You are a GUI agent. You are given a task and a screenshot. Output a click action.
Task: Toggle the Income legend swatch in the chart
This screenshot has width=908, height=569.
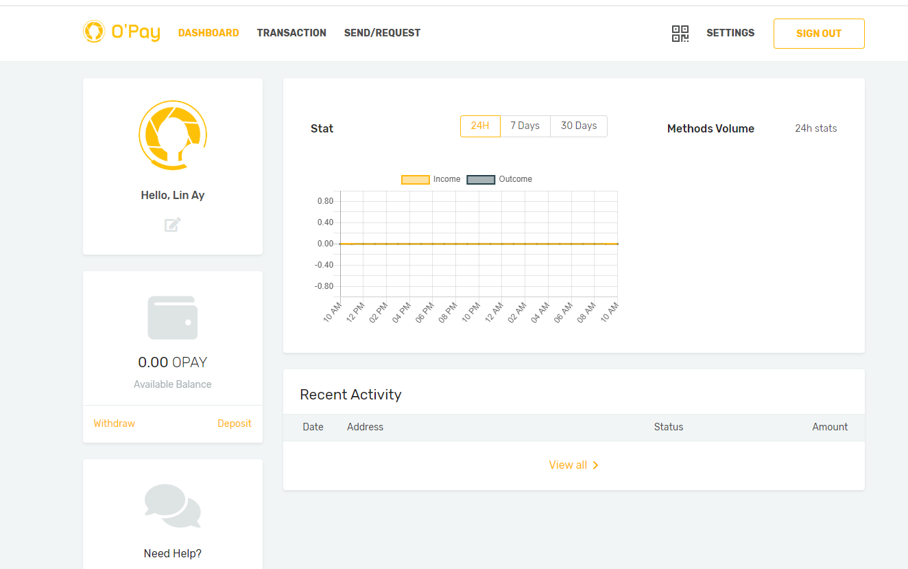pos(416,180)
